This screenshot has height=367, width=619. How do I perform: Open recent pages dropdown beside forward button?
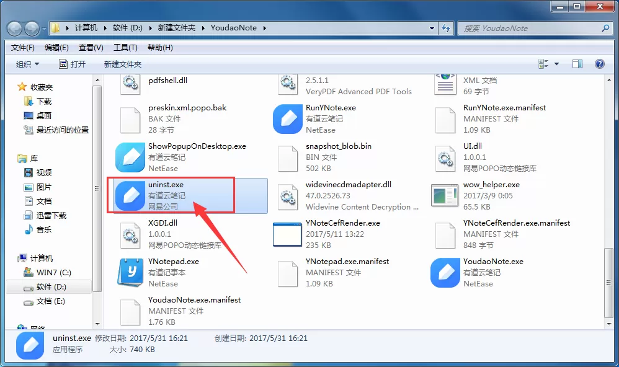click(44, 29)
